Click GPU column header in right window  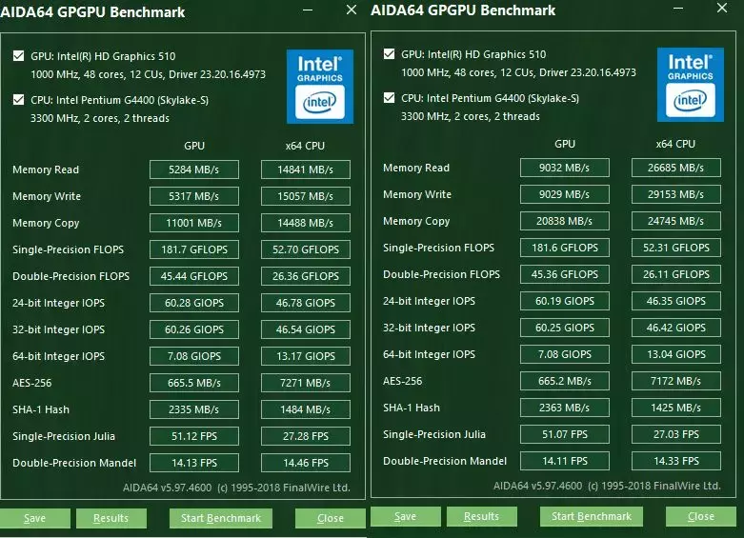(565, 144)
